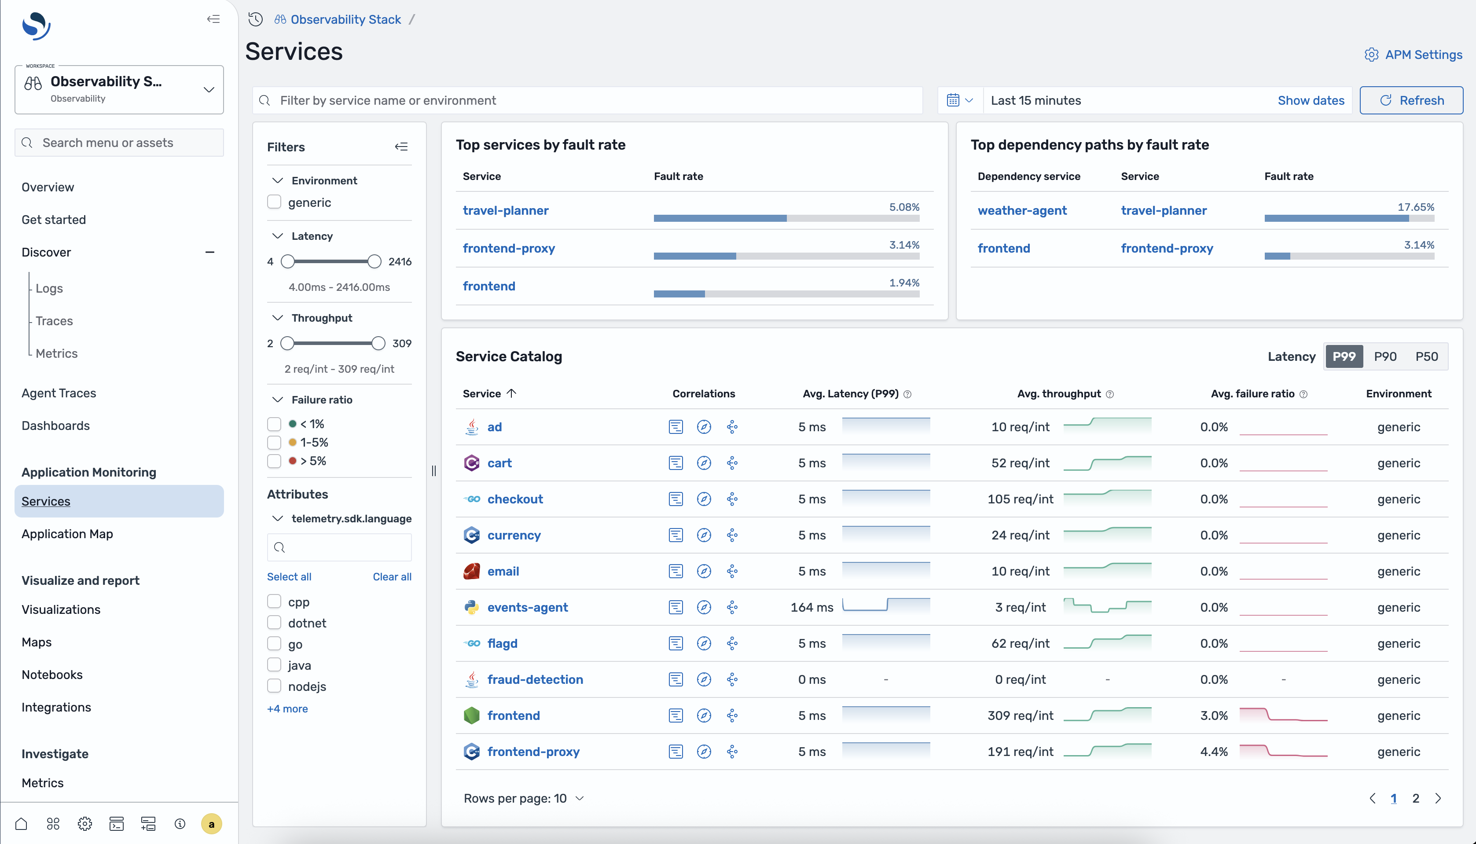Open the terminal icon in the bottom toolbar
The image size is (1476, 844).
[116, 823]
